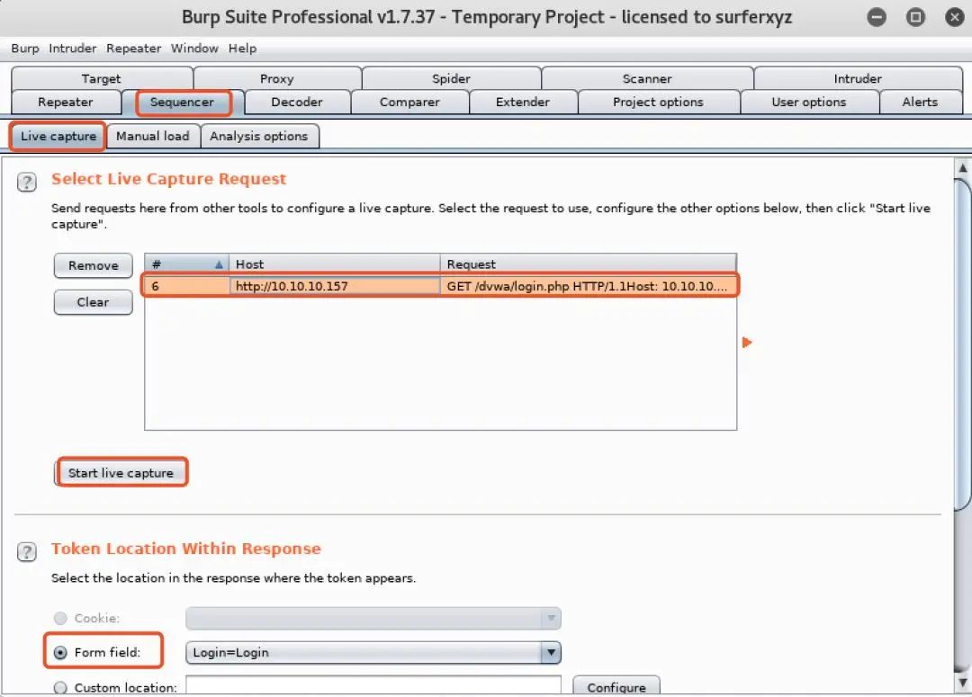Open the User options tab
972x697 pixels.
(x=809, y=103)
